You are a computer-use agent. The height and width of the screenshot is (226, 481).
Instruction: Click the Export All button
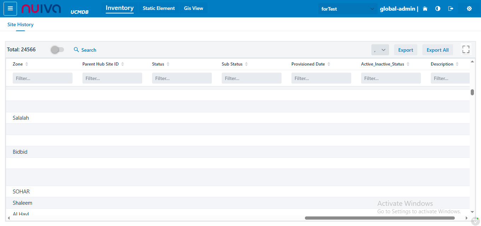coord(437,50)
